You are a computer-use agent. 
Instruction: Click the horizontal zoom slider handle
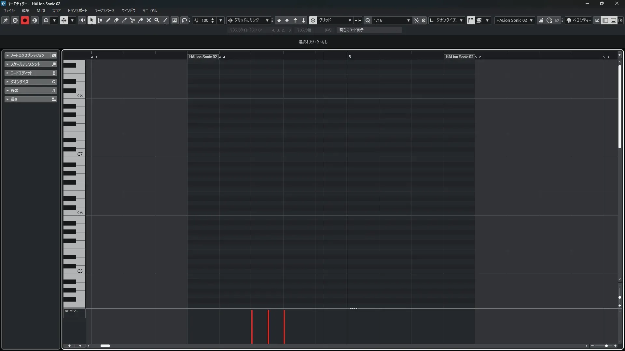coord(606,346)
